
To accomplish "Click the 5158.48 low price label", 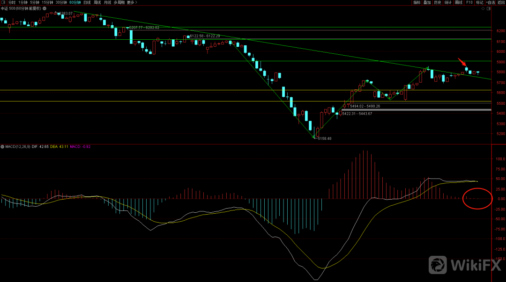I will point(324,138).
